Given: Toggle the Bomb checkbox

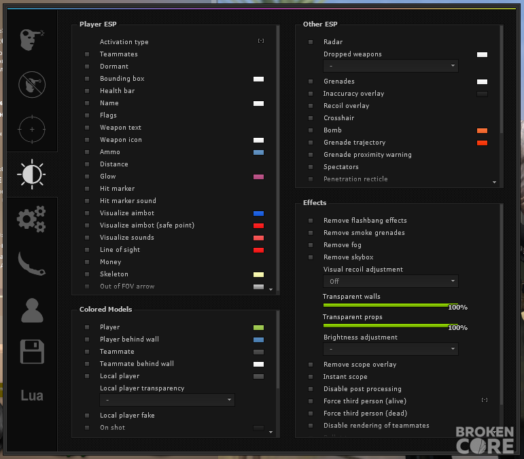Looking at the screenshot, I should [x=311, y=130].
